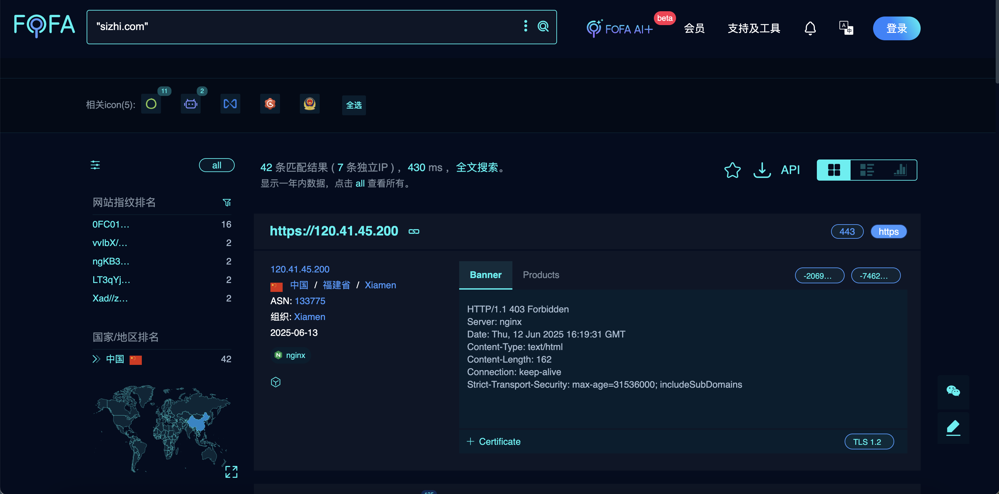Expand the Certificate section
Viewport: 999px width, 494px height.
[x=494, y=441]
